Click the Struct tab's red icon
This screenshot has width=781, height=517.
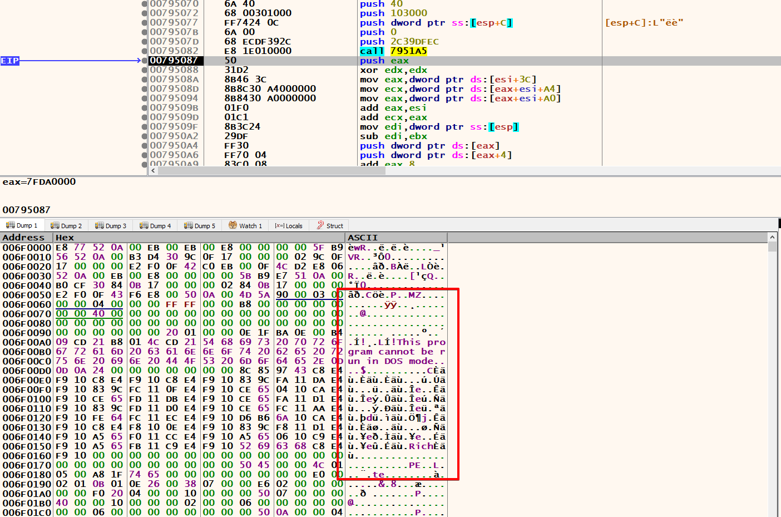coord(320,225)
